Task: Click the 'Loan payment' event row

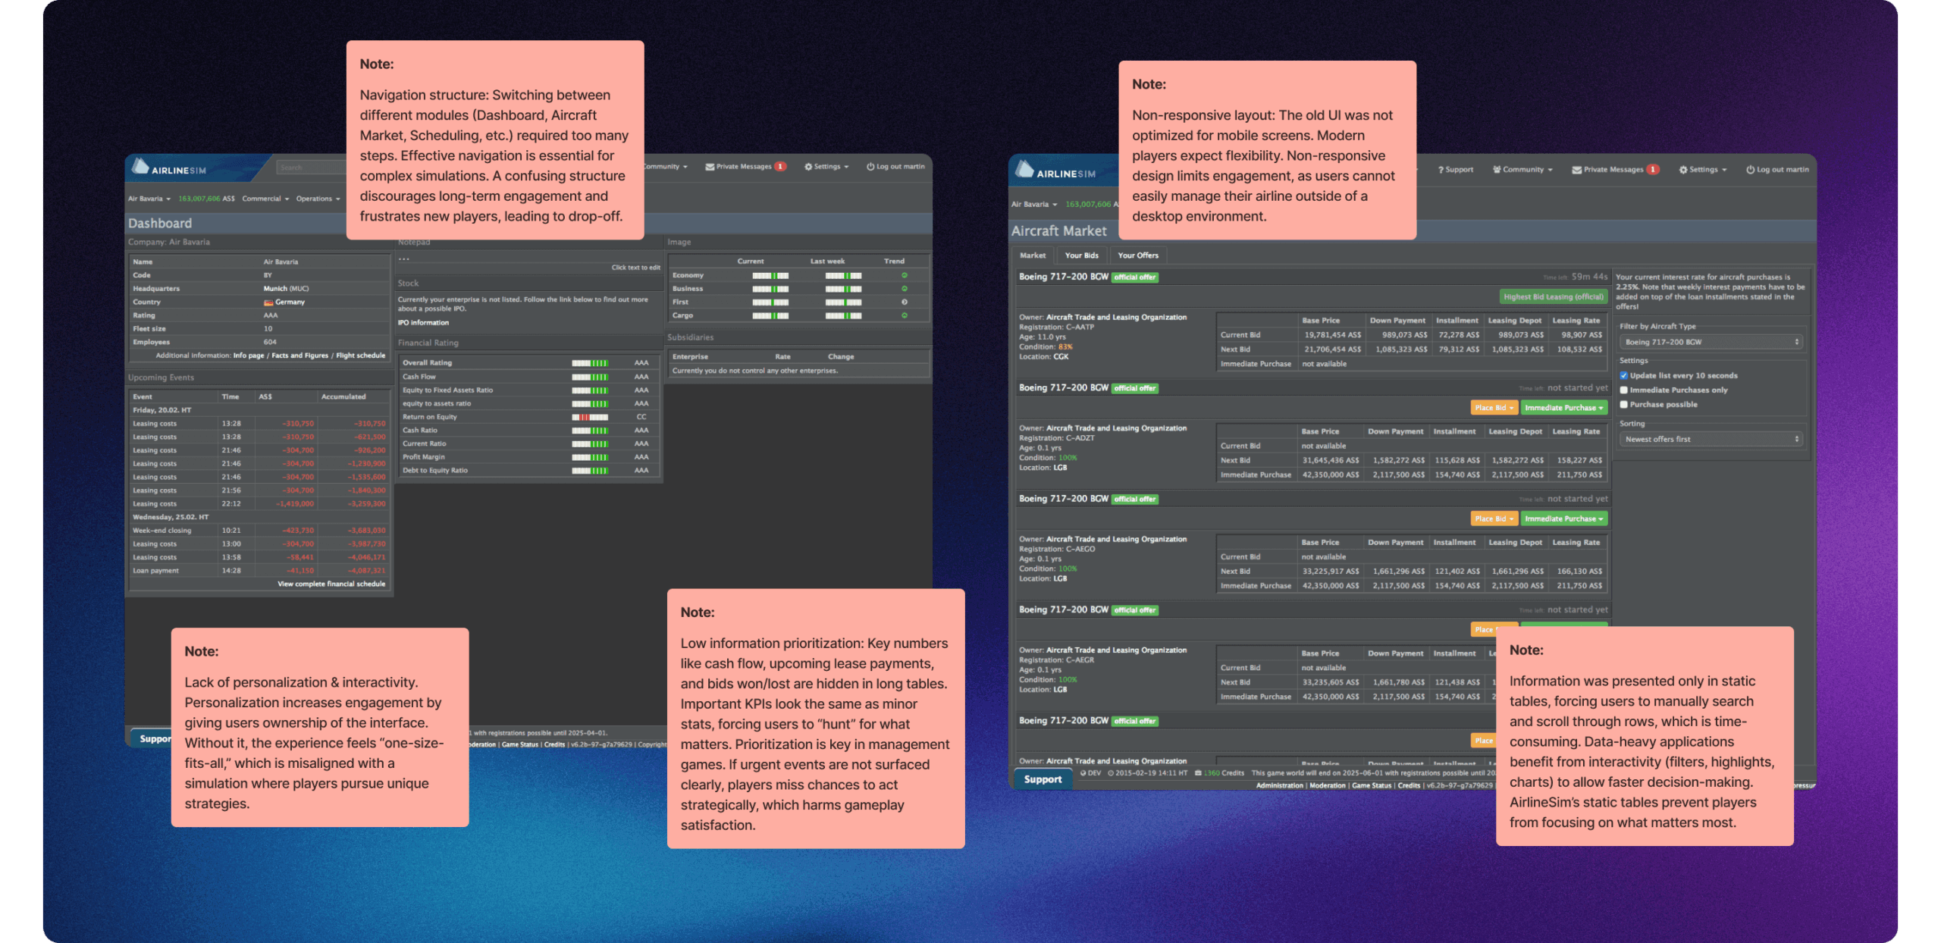Action: (x=259, y=571)
